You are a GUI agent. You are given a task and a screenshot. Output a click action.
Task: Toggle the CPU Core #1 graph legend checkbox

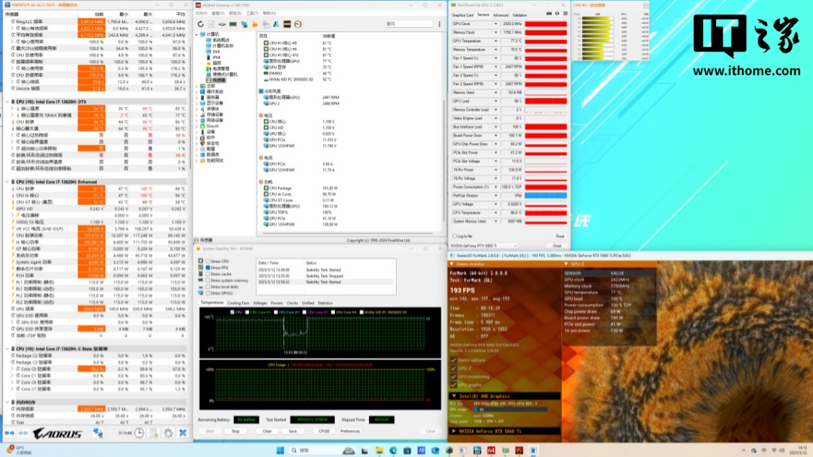(247, 312)
